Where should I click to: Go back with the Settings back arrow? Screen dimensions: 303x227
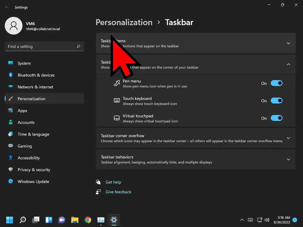click(x=7, y=7)
